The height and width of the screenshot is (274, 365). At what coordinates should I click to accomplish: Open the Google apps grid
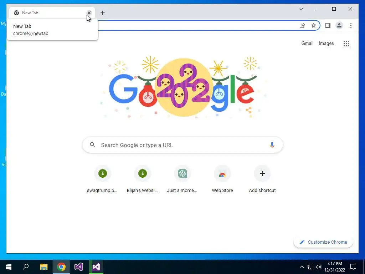346,43
